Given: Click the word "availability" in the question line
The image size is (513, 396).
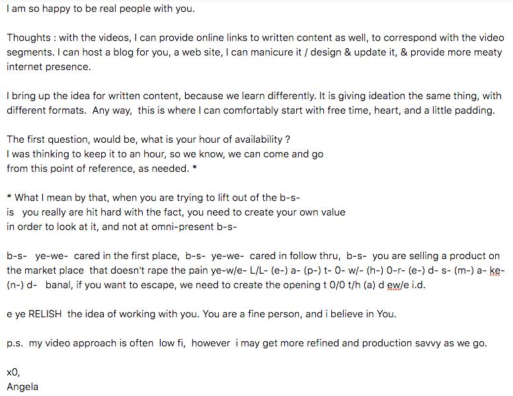Looking at the screenshot, I should point(258,139).
